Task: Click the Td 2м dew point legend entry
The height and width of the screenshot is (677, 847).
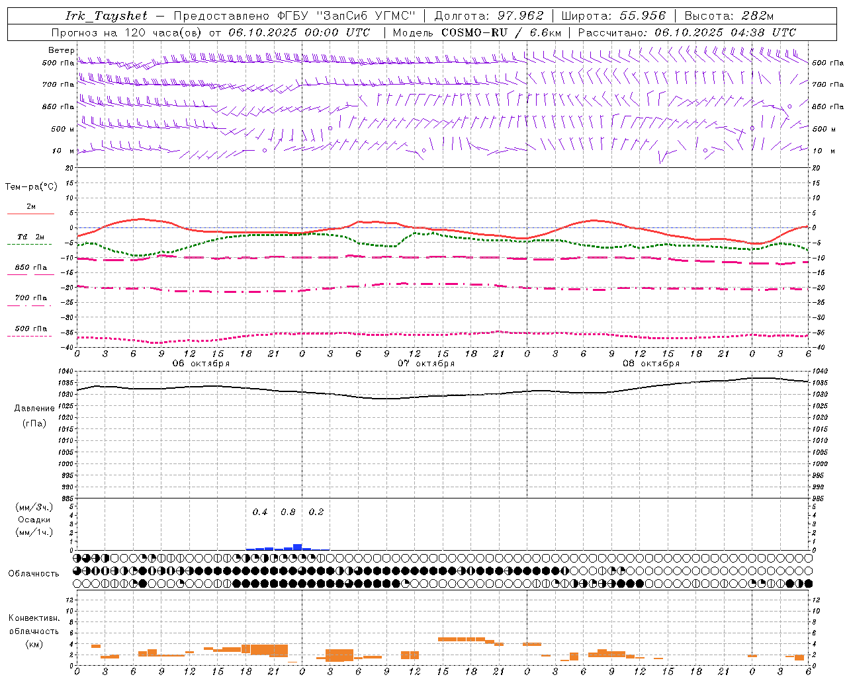Action: pos(31,237)
